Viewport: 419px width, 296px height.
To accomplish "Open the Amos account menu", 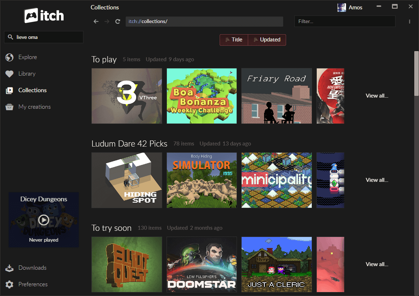I will tap(350, 7).
